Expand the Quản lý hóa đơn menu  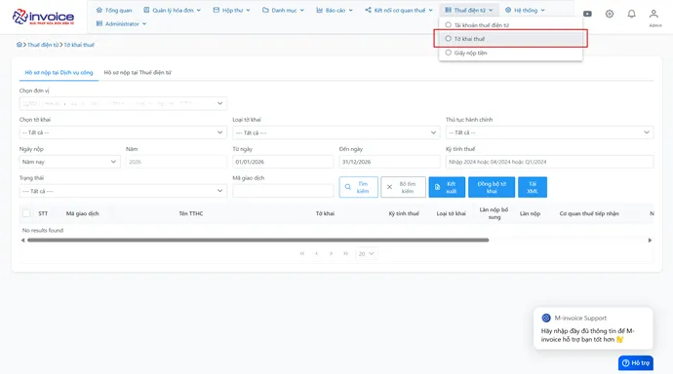click(x=172, y=10)
